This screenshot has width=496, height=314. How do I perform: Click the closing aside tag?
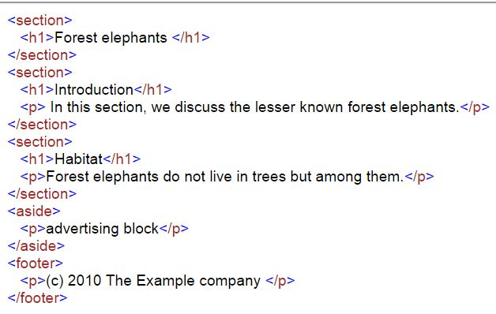(36, 246)
